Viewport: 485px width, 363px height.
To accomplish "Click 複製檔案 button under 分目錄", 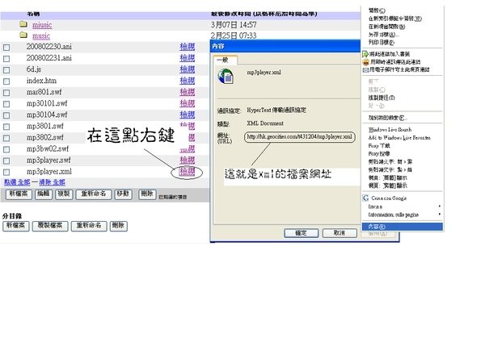I will (x=50, y=226).
